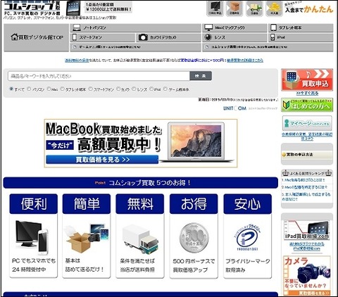Click the UNITCOM logo
Image resolution: width=338 pixels, height=297 pixels.
[234, 108]
